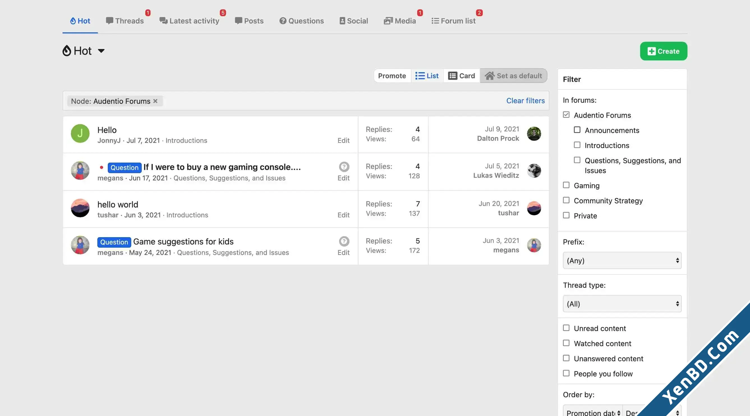Image resolution: width=750 pixels, height=416 pixels.
Task: Click the green Create button
Action: tap(664, 51)
